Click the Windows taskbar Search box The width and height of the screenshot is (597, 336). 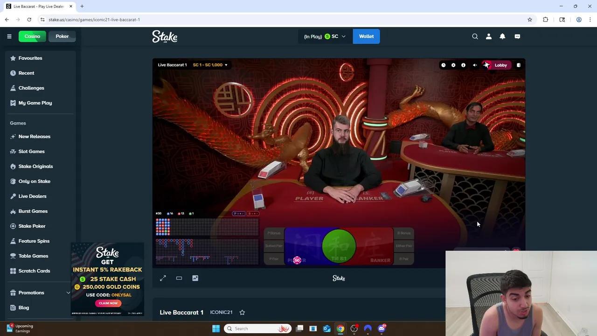[257, 329]
